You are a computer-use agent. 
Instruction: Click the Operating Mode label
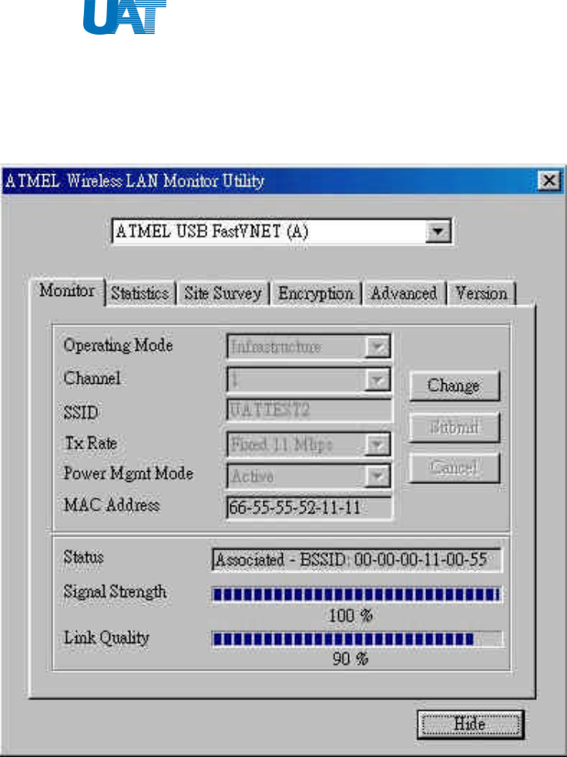point(118,345)
